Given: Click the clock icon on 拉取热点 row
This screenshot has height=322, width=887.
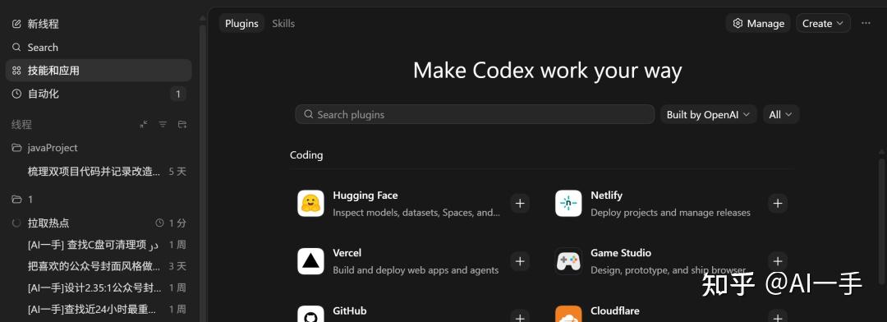Looking at the screenshot, I should click(x=159, y=223).
